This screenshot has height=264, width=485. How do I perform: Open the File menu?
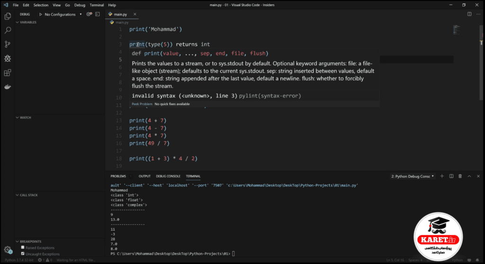[x=16, y=5]
